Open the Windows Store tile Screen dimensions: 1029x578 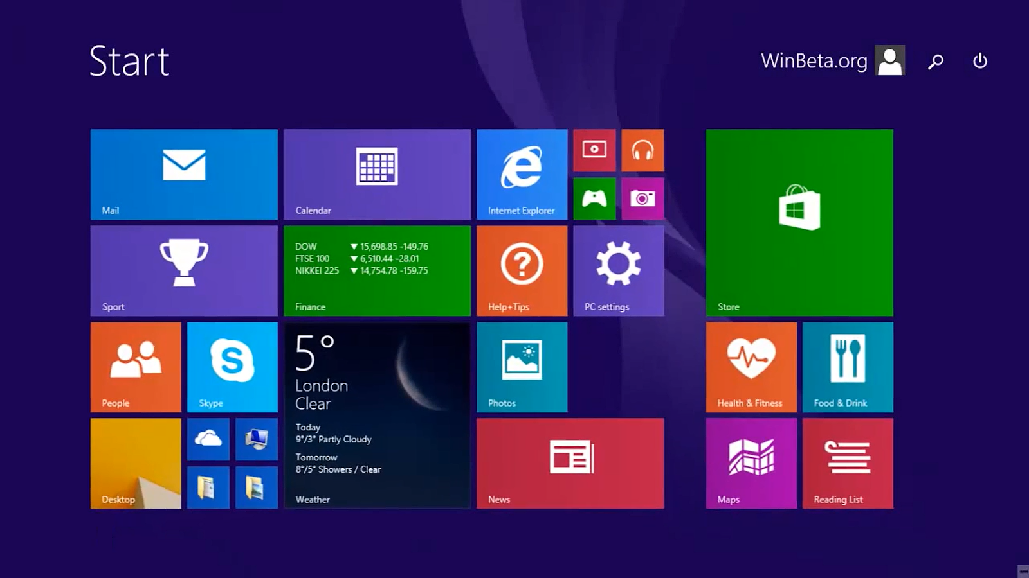pos(799,223)
